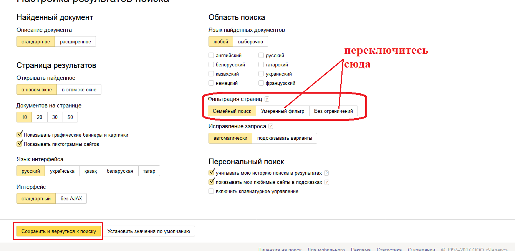Click help icon beside любимые сайты option
Image resolution: width=515 pixels, height=251 pixels.
coord(327,182)
